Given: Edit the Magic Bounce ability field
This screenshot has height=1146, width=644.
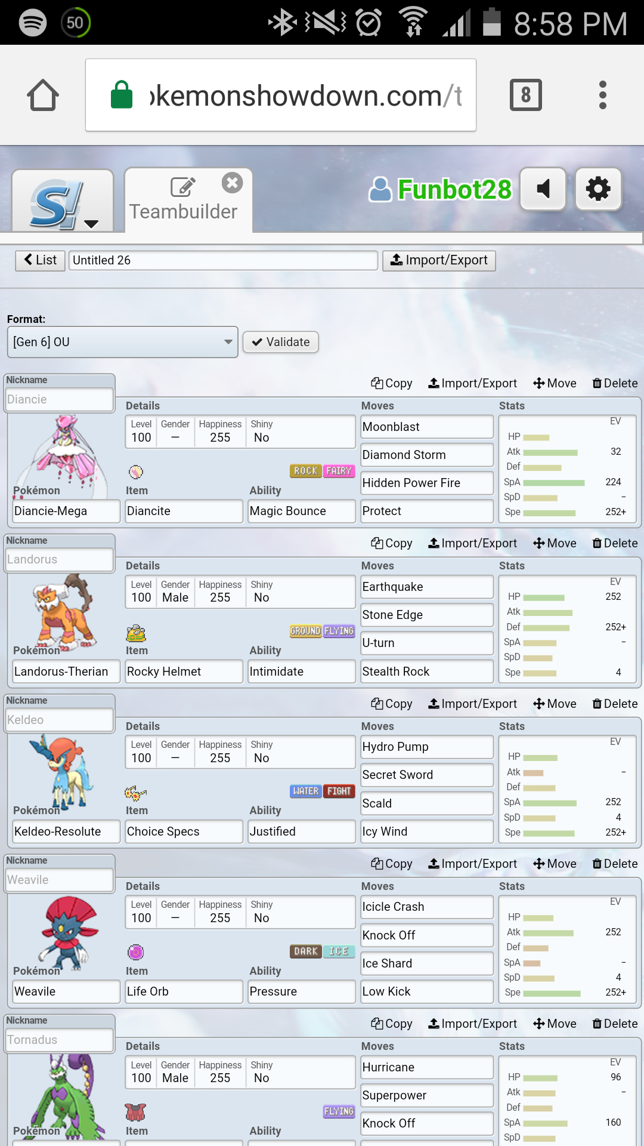Looking at the screenshot, I should click(x=302, y=511).
